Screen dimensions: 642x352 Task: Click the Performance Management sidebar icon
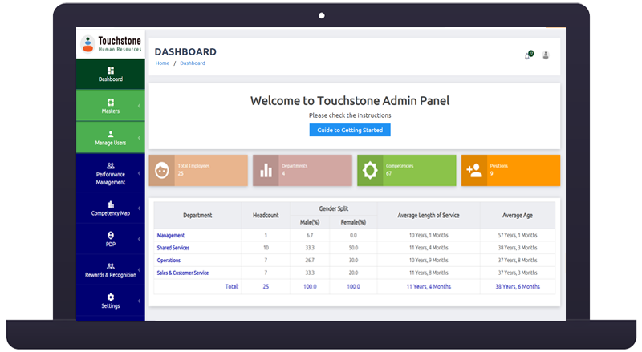111,165
